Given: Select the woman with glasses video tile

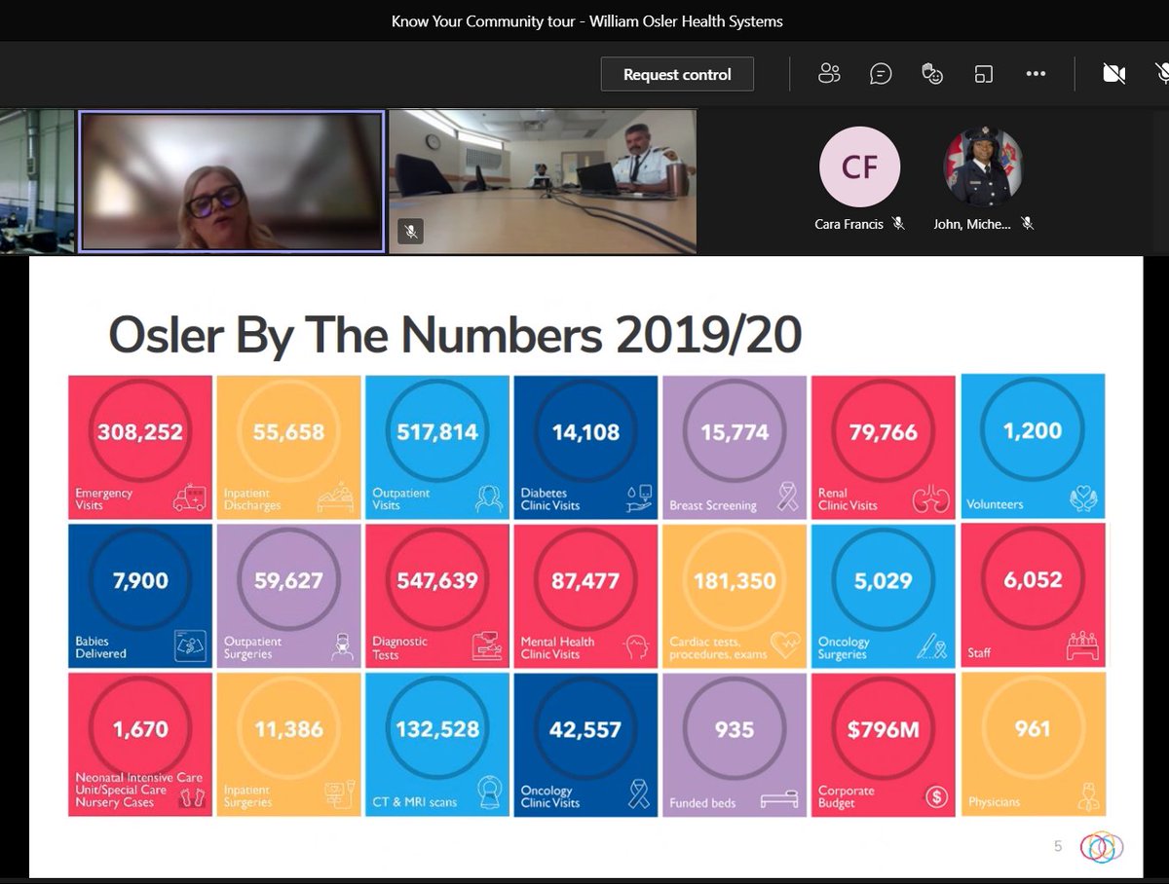Looking at the screenshot, I should pyautogui.click(x=231, y=182).
